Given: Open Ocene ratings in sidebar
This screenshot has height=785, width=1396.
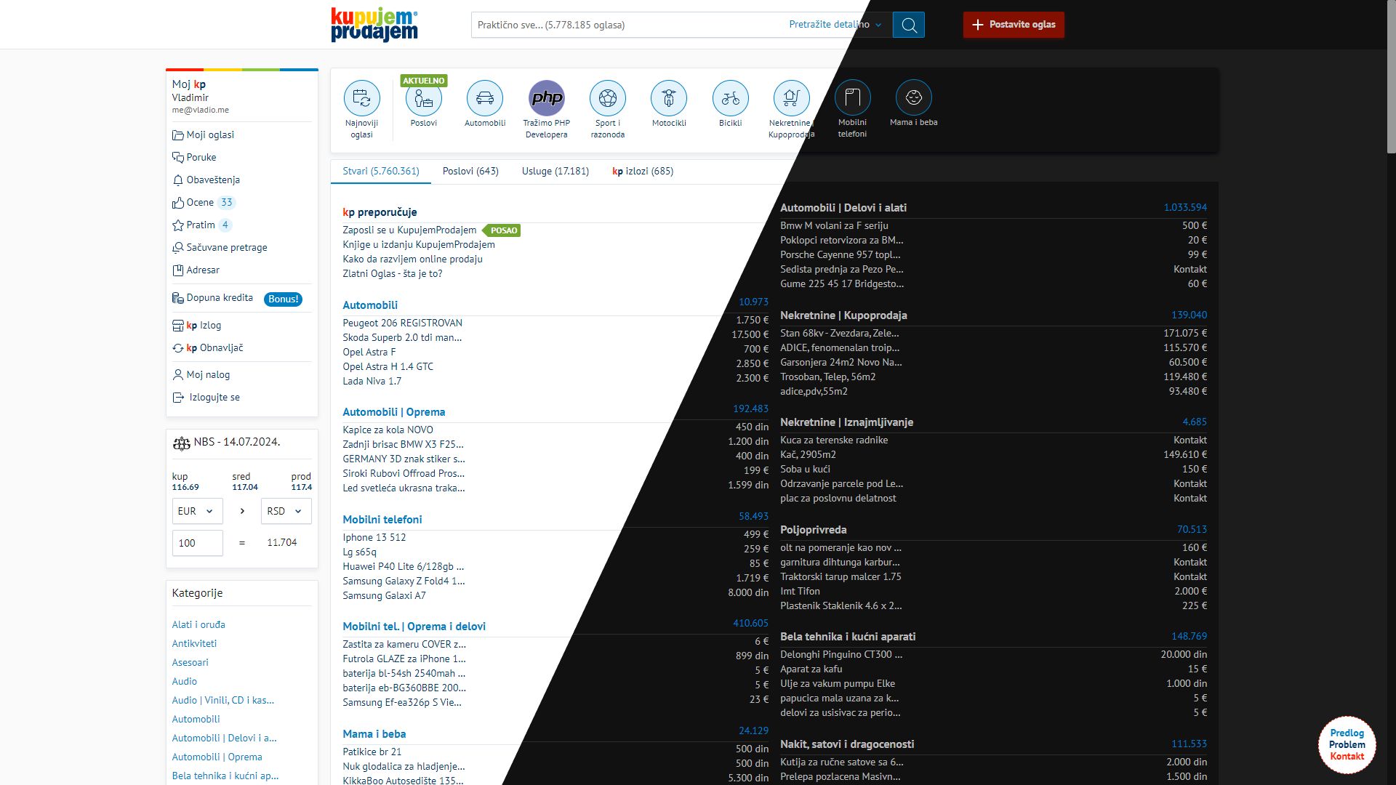Looking at the screenshot, I should click(x=204, y=202).
